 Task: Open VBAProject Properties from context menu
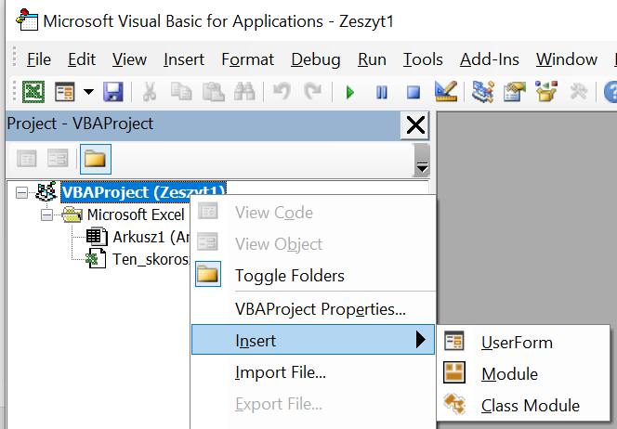pyautogui.click(x=320, y=309)
